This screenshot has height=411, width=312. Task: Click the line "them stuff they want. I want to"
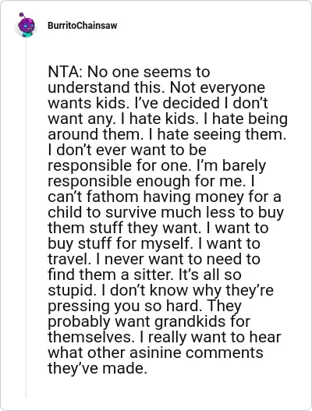click(158, 228)
